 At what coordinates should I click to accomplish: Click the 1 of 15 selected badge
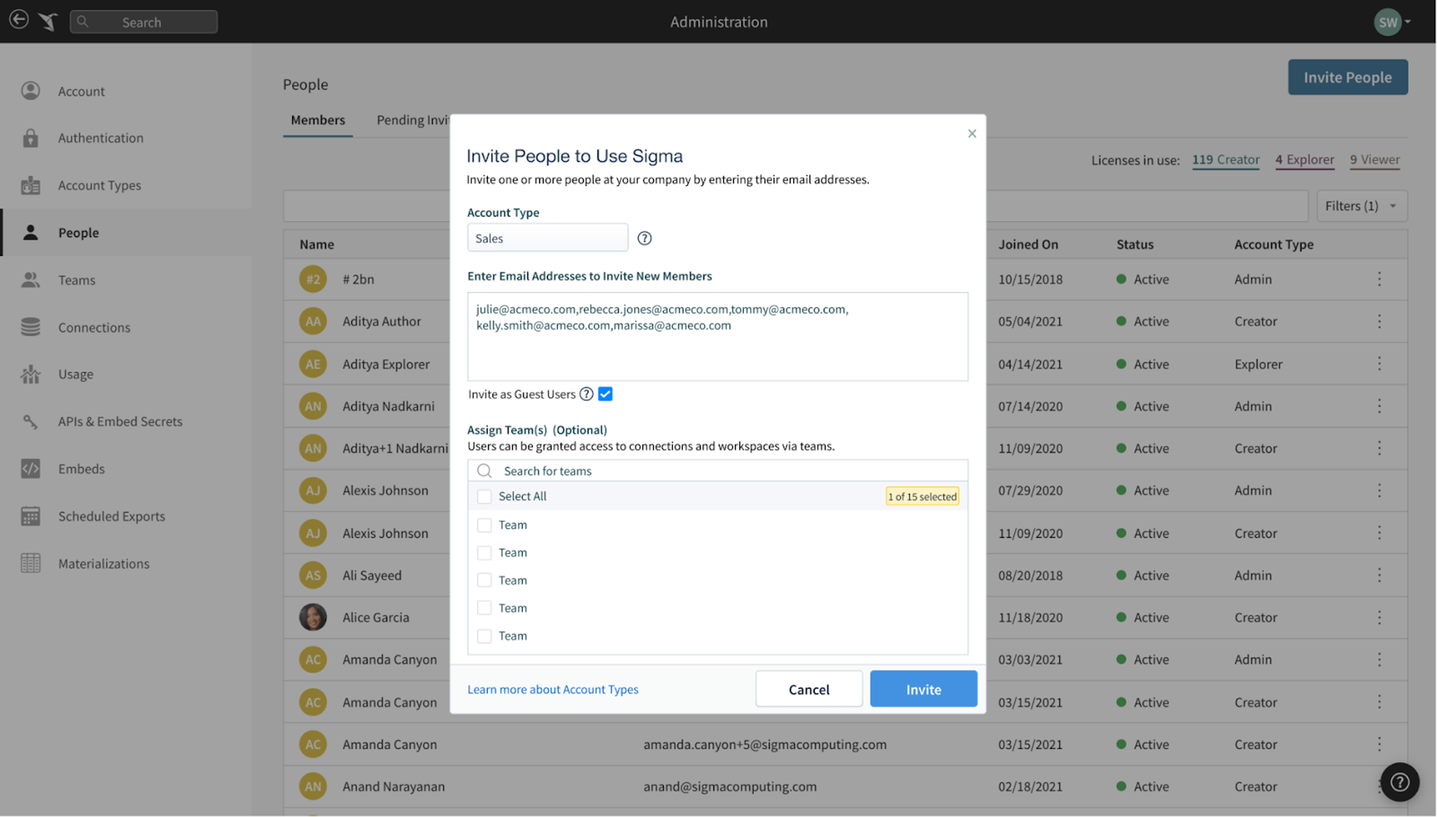(922, 497)
